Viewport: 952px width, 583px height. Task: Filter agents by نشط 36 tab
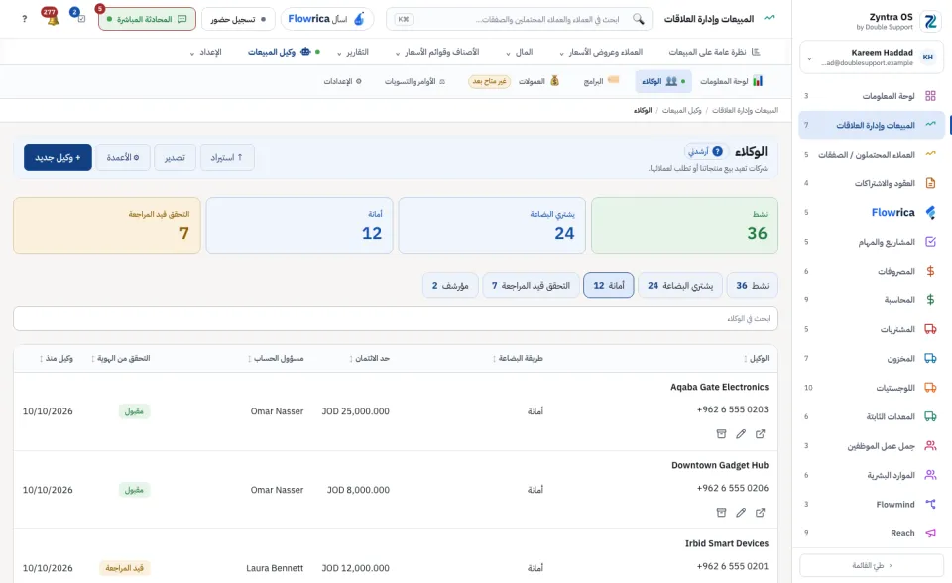(x=753, y=285)
